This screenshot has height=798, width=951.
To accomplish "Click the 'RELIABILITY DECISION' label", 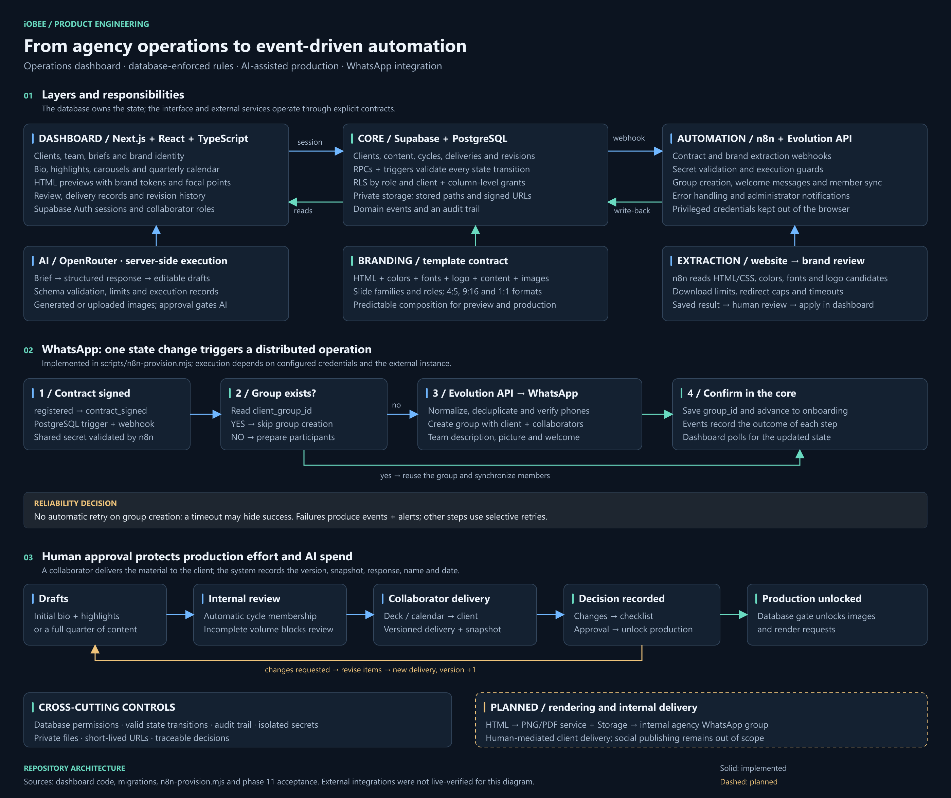I will tap(75, 503).
